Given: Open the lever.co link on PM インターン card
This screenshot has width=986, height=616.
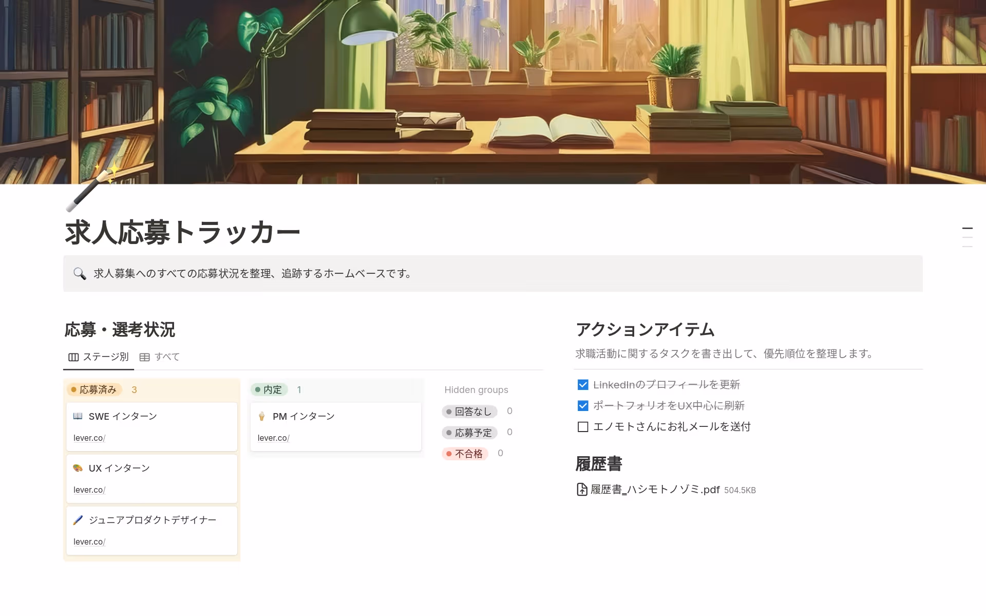Looking at the screenshot, I should [x=273, y=438].
